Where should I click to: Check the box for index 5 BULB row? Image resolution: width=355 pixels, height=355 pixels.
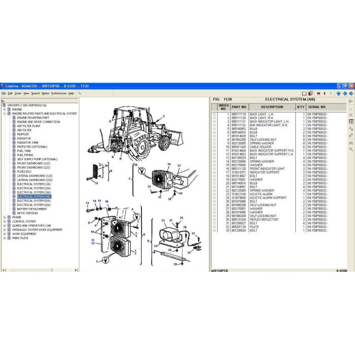[214, 129]
